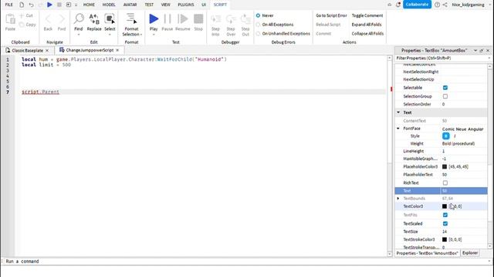Image resolution: width=494 pixels, height=277 pixels.
Task: Click the Select tool icon in Edit group
Action: (110, 18)
